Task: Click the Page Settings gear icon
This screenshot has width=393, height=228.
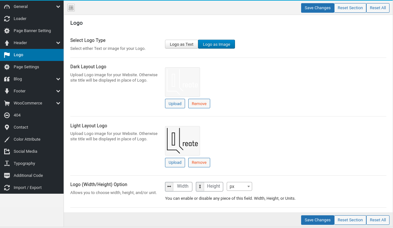Action: (x=7, y=67)
